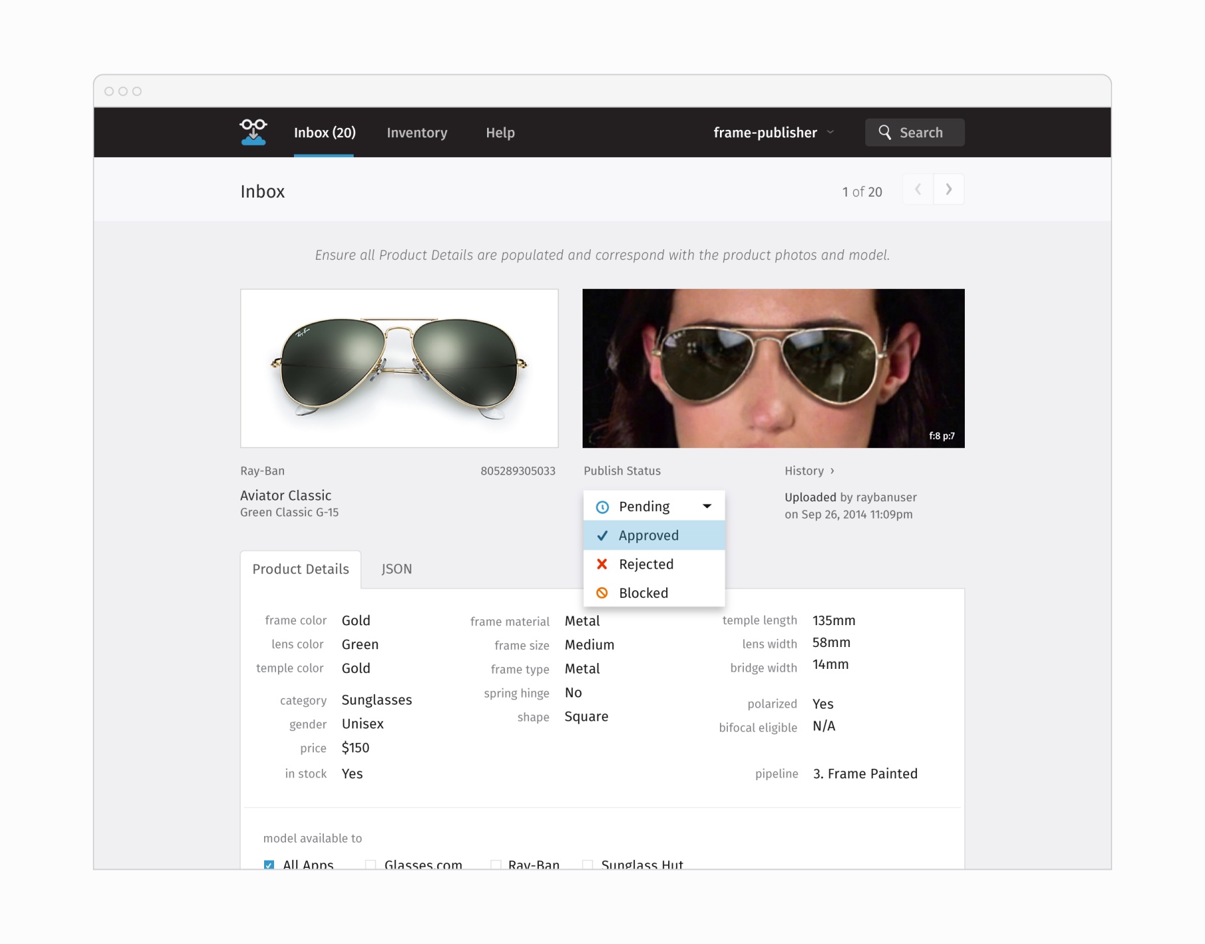The height and width of the screenshot is (944, 1205).
Task: Open the Inventory menu item
Action: [x=417, y=133]
